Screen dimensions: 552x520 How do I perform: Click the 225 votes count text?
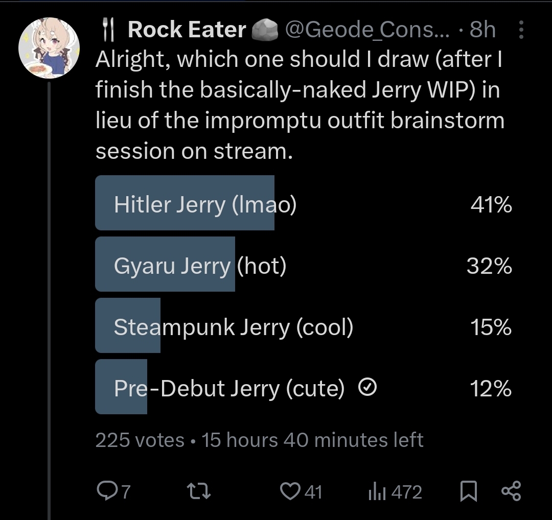tap(140, 440)
